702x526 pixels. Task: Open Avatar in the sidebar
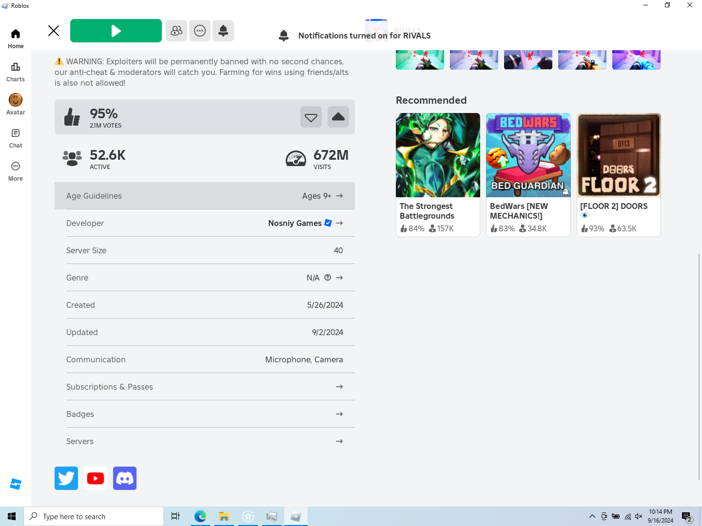coord(16,105)
